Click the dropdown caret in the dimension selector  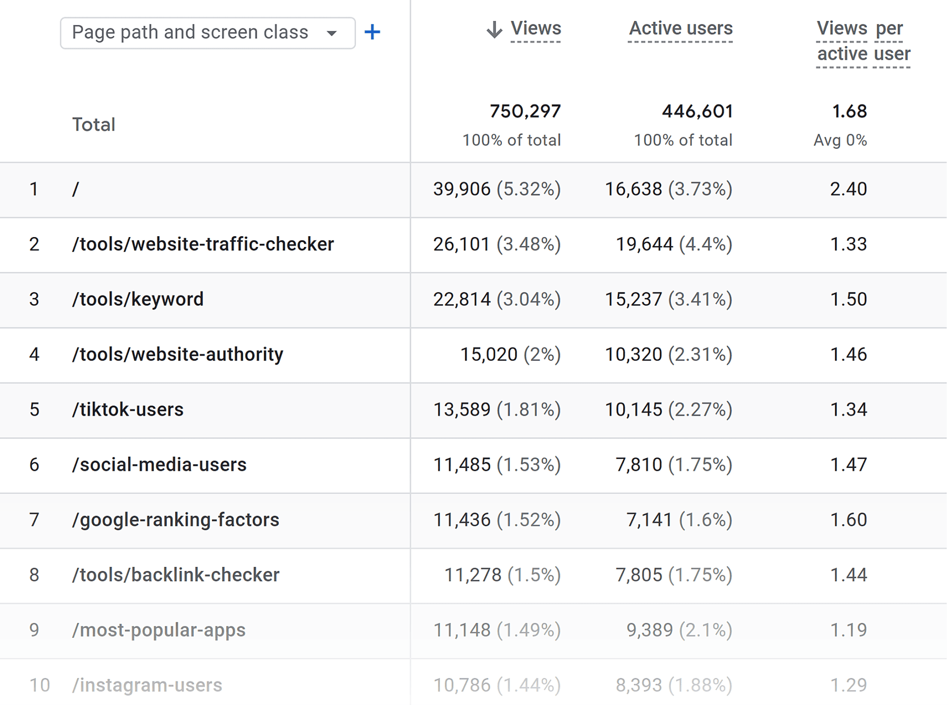[x=332, y=33]
